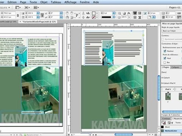Click the corner options icon

[x=145, y=13]
